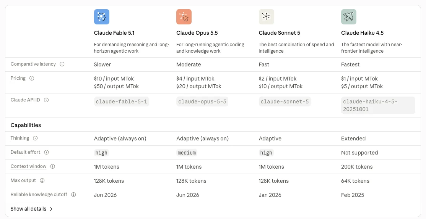Image resolution: width=426 pixels, height=219 pixels.
Task: Follow the Pricing row link
Action: click(x=18, y=78)
